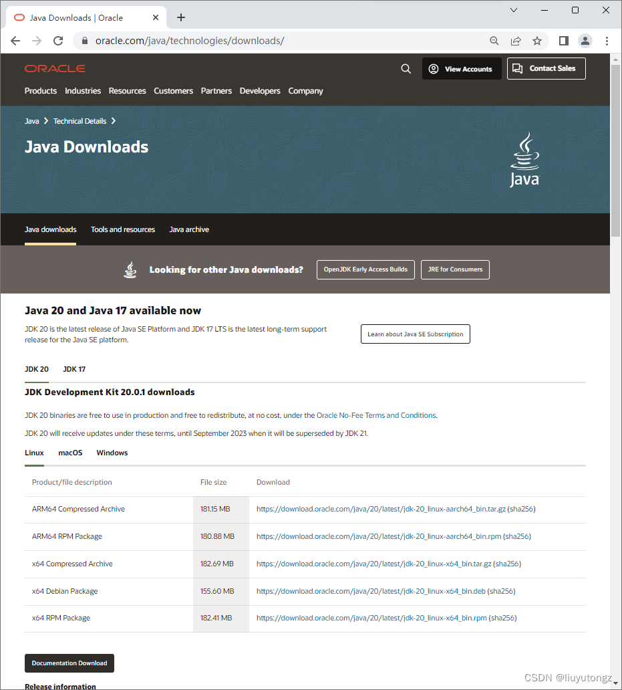This screenshot has height=690, width=622.
Task: Select the JDK 20 tab
Action: point(37,369)
